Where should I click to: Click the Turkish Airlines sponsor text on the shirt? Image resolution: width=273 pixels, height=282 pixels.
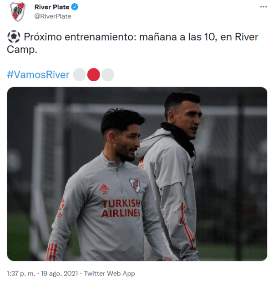coord(121,209)
